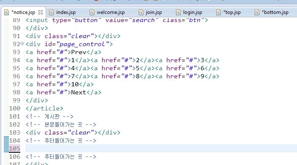Click the closing div tag on line 99

[x=37, y=100]
